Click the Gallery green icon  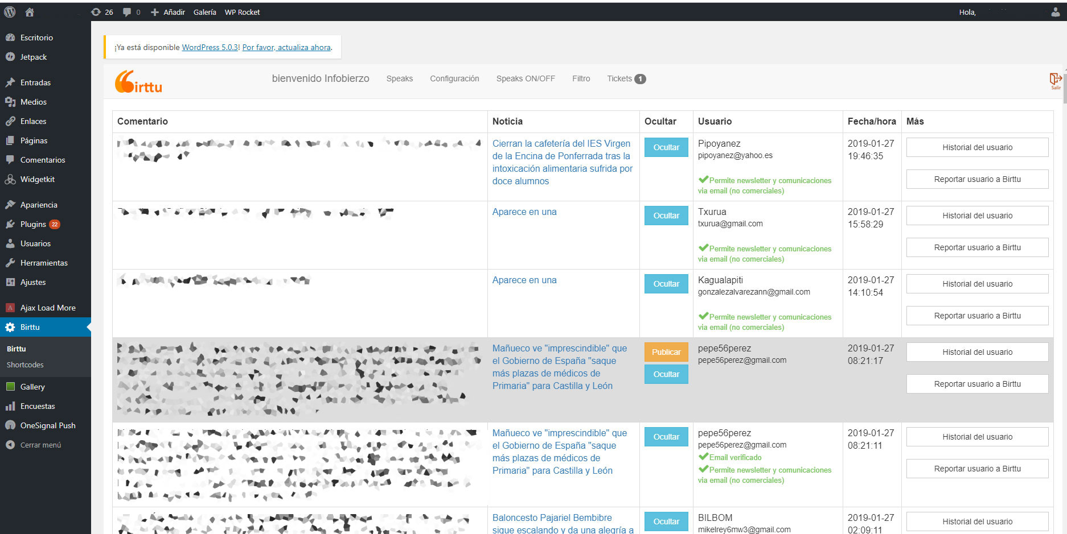point(10,387)
